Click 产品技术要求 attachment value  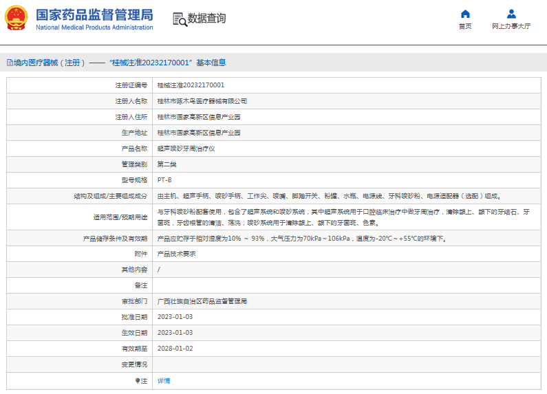pos(176,254)
